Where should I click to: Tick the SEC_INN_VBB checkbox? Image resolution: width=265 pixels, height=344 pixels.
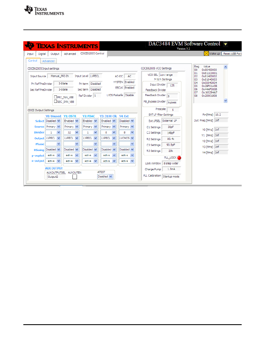[56, 101]
